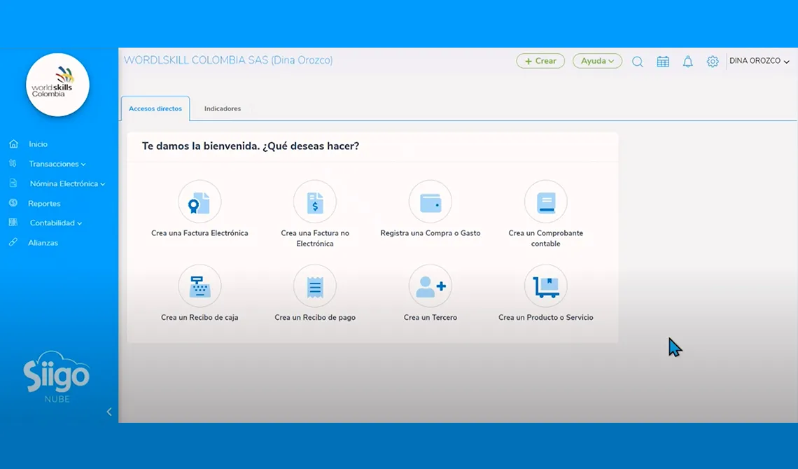This screenshot has height=469, width=798.
Task: Open the Crea un Recibo de caja icon
Action: click(x=199, y=286)
